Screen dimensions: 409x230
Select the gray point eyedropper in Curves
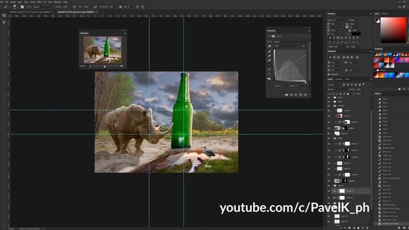(x=269, y=56)
